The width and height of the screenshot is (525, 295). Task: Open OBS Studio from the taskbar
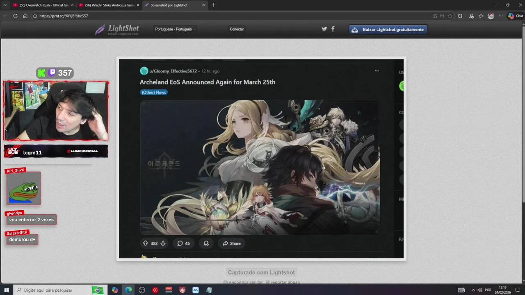click(x=142, y=290)
